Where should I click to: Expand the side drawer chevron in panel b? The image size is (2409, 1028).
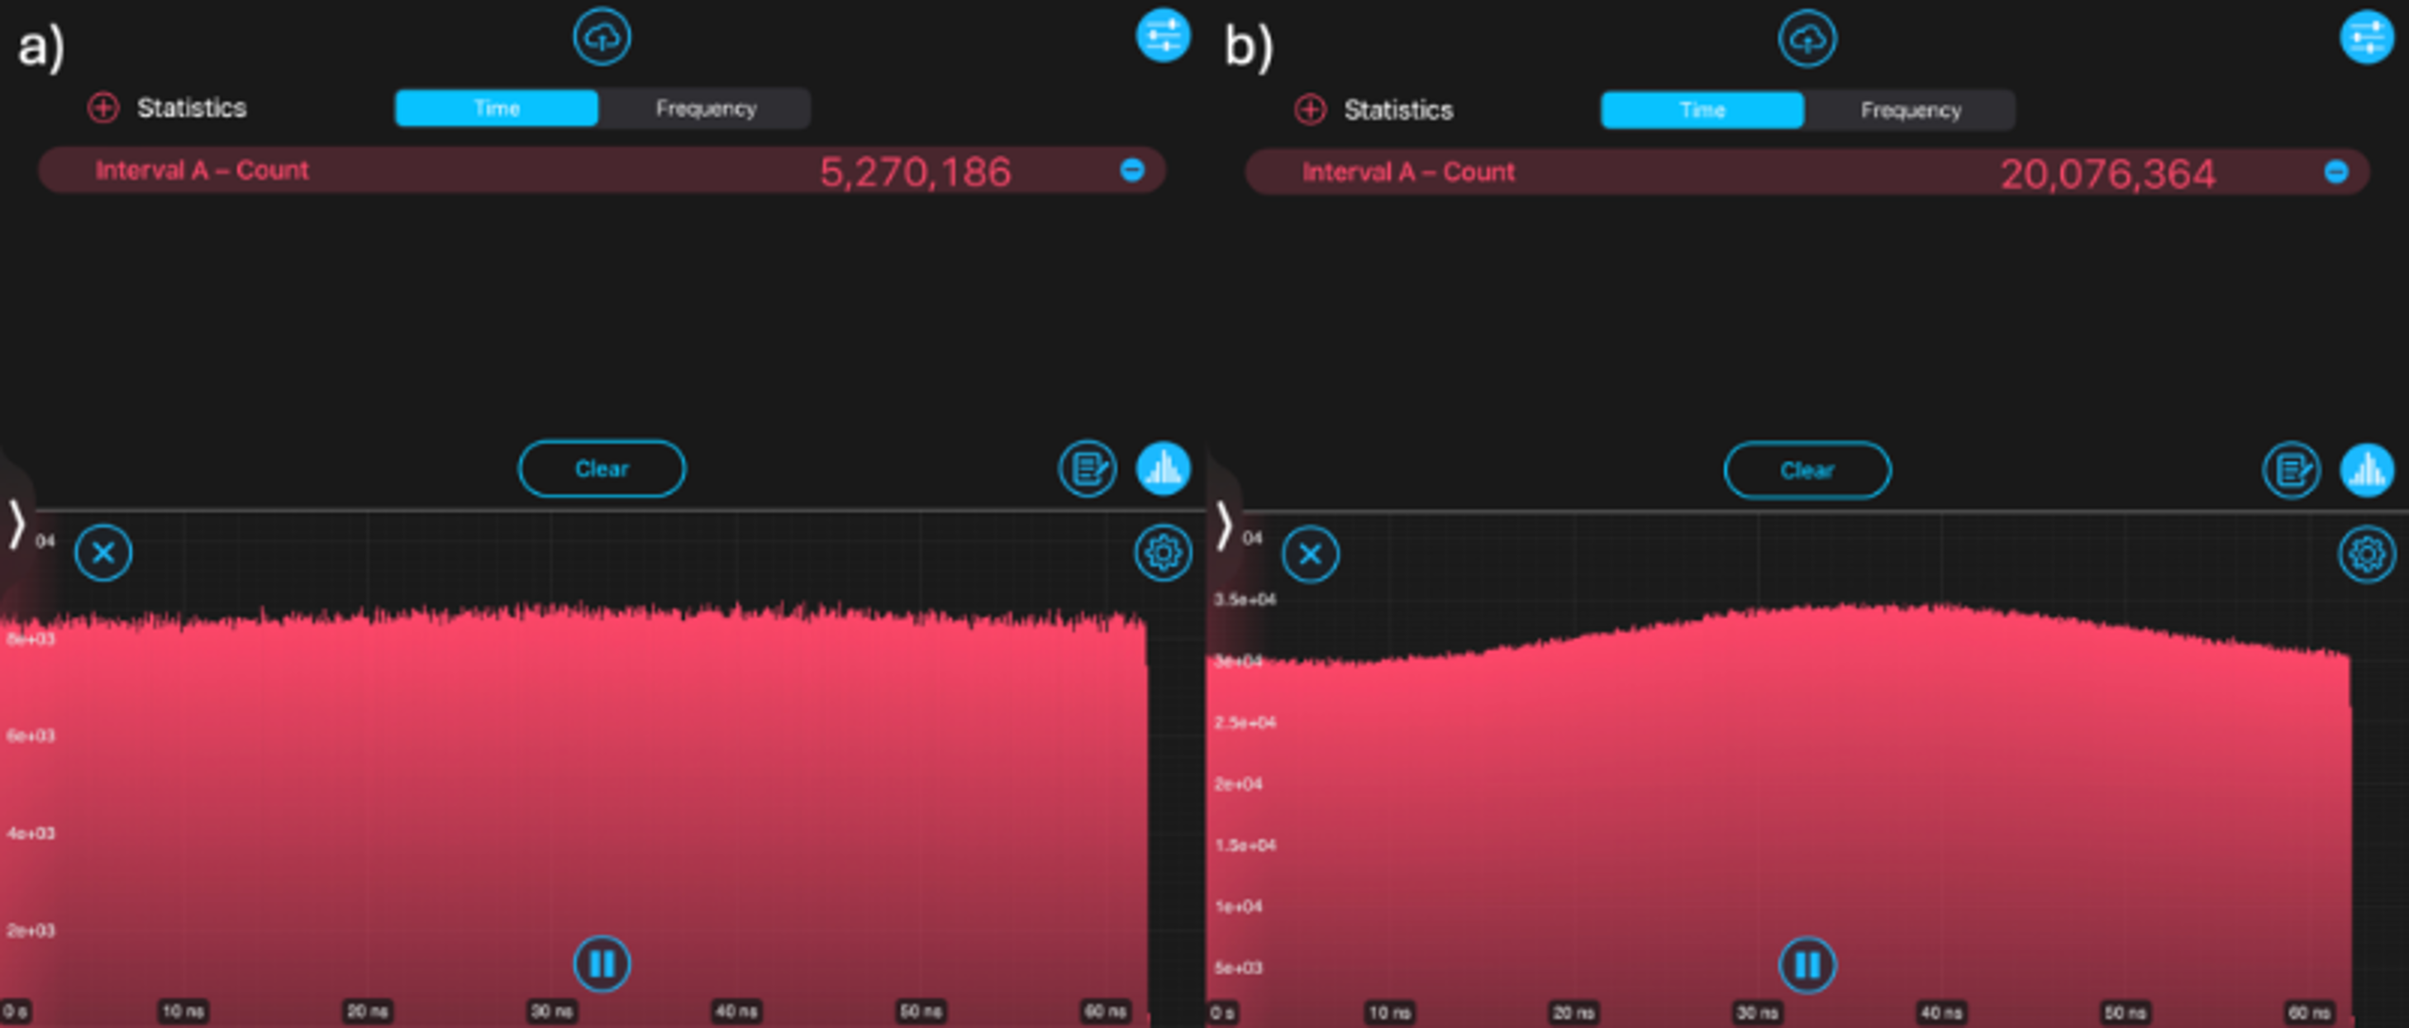pyautogui.click(x=1224, y=525)
